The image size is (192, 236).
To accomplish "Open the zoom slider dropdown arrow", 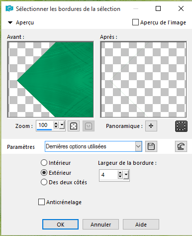I will pyautogui.click(x=62, y=125).
